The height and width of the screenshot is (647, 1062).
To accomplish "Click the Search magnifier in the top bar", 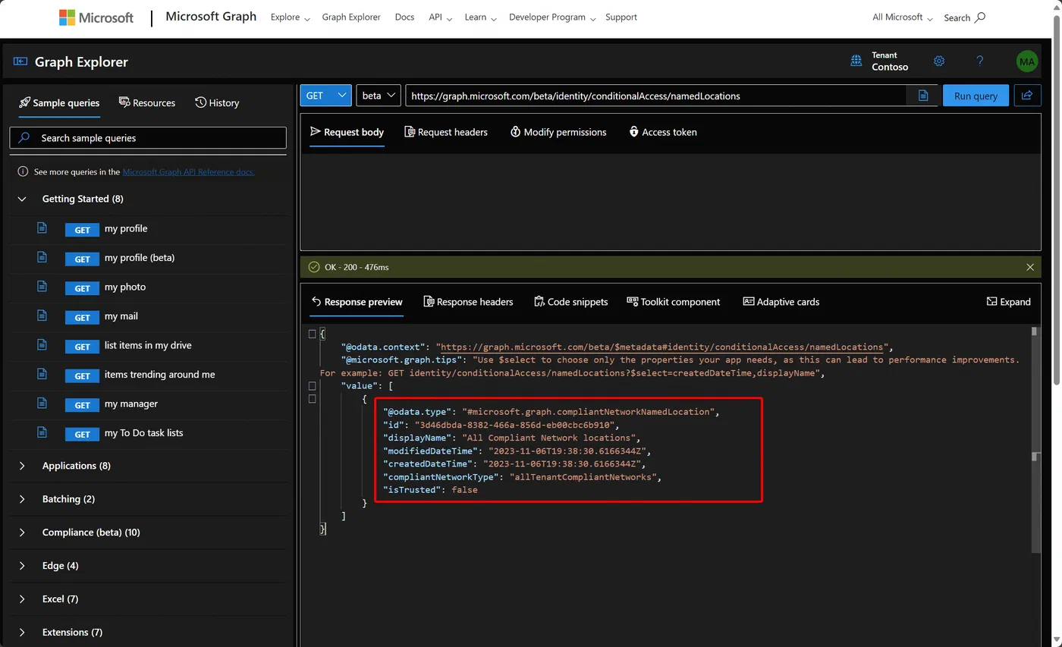I will click(980, 17).
